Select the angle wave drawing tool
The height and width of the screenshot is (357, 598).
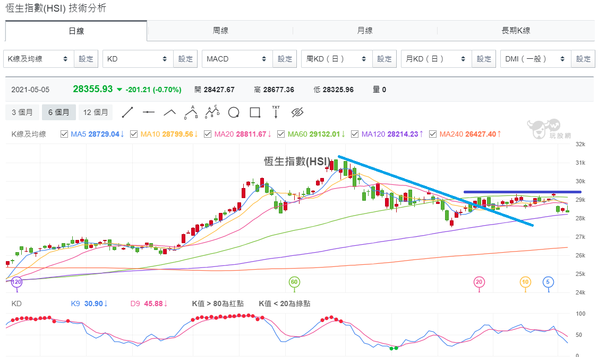pyautogui.click(x=170, y=112)
